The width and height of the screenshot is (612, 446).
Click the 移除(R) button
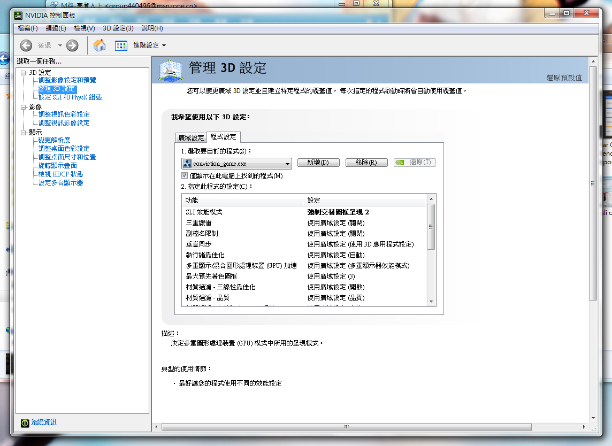click(x=366, y=163)
